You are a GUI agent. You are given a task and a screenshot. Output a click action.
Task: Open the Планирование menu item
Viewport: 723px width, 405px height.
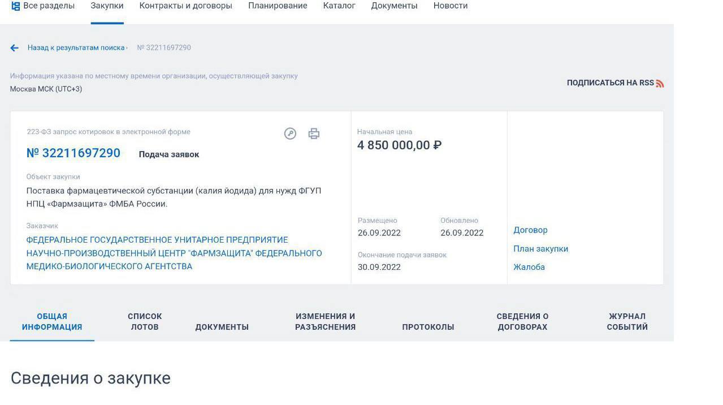(278, 6)
